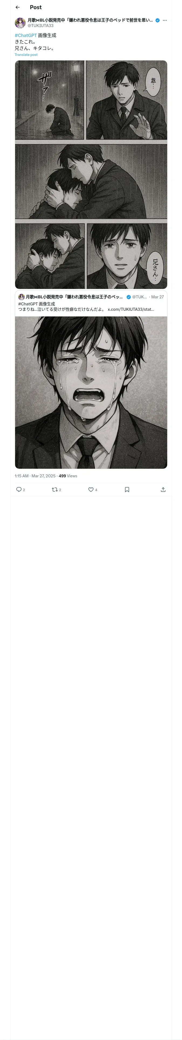This screenshot has width=182, height=1040.
Task: Reply to the post via comment icon
Action: click(x=19, y=489)
